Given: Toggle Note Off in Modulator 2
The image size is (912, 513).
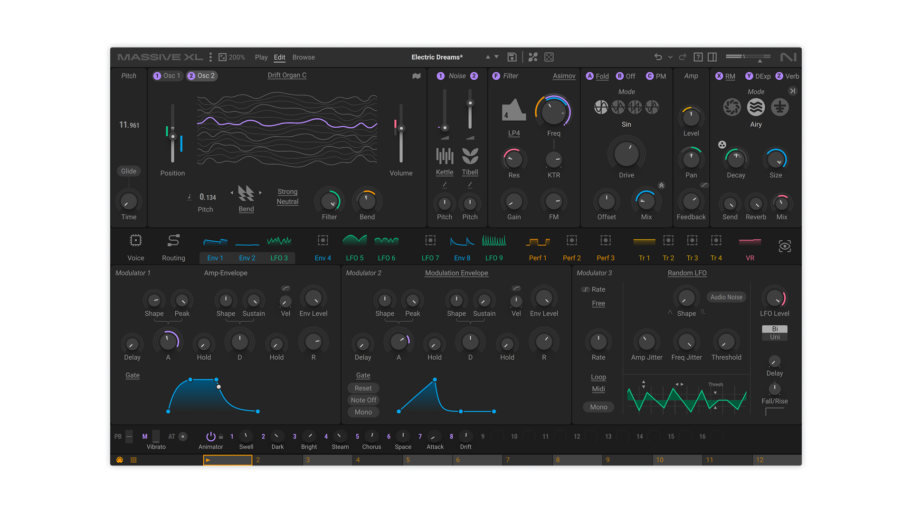Looking at the screenshot, I should click(x=363, y=400).
